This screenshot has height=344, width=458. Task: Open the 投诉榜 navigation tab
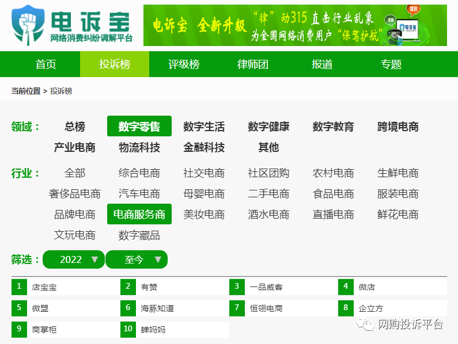click(x=115, y=64)
